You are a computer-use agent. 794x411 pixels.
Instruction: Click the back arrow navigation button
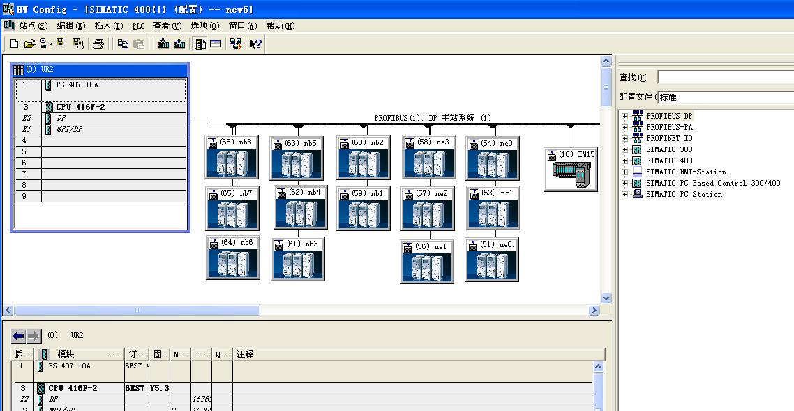18,336
